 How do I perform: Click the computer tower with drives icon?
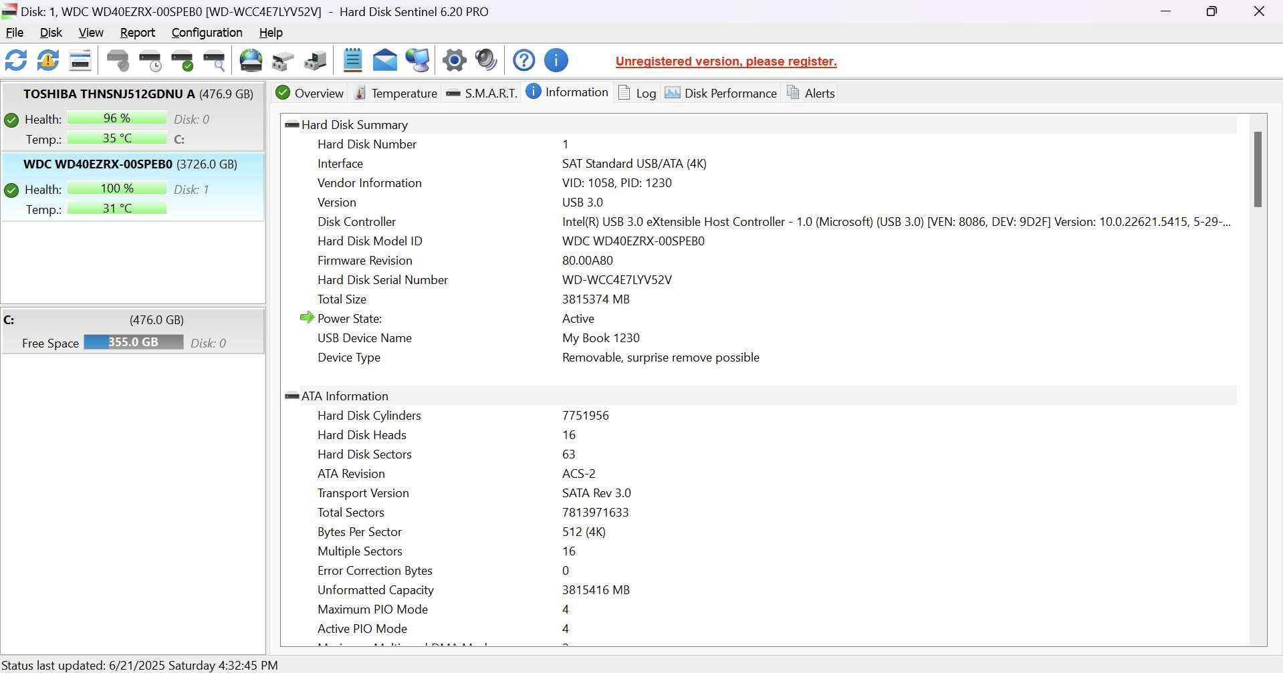pyautogui.click(x=316, y=61)
